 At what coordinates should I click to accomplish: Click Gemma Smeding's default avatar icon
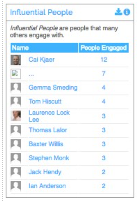coord(16,88)
